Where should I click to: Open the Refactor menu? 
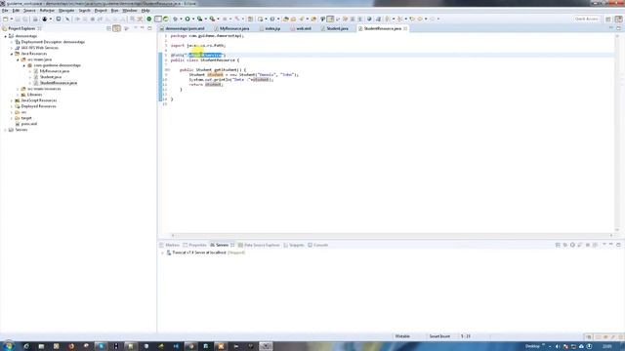point(47,11)
